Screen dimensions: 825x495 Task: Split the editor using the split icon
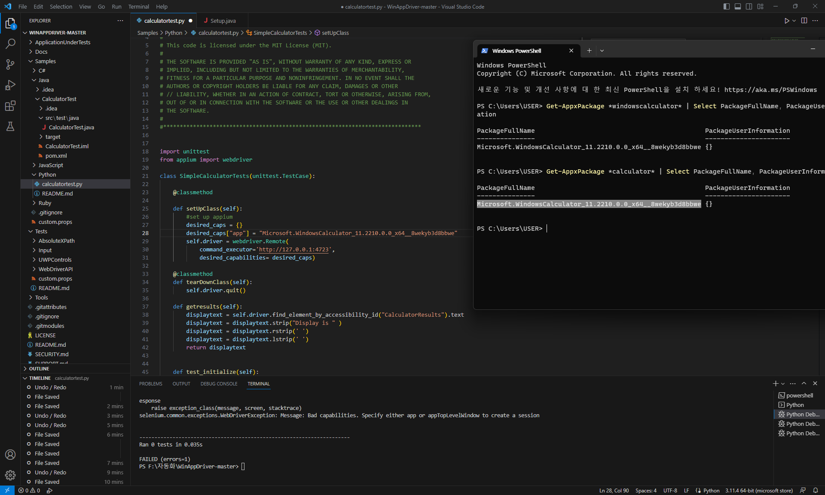pyautogui.click(x=804, y=21)
